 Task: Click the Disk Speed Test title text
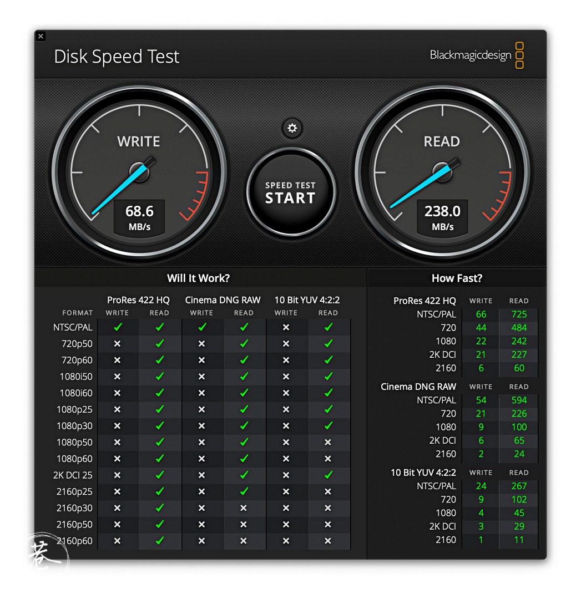point(117,57)
